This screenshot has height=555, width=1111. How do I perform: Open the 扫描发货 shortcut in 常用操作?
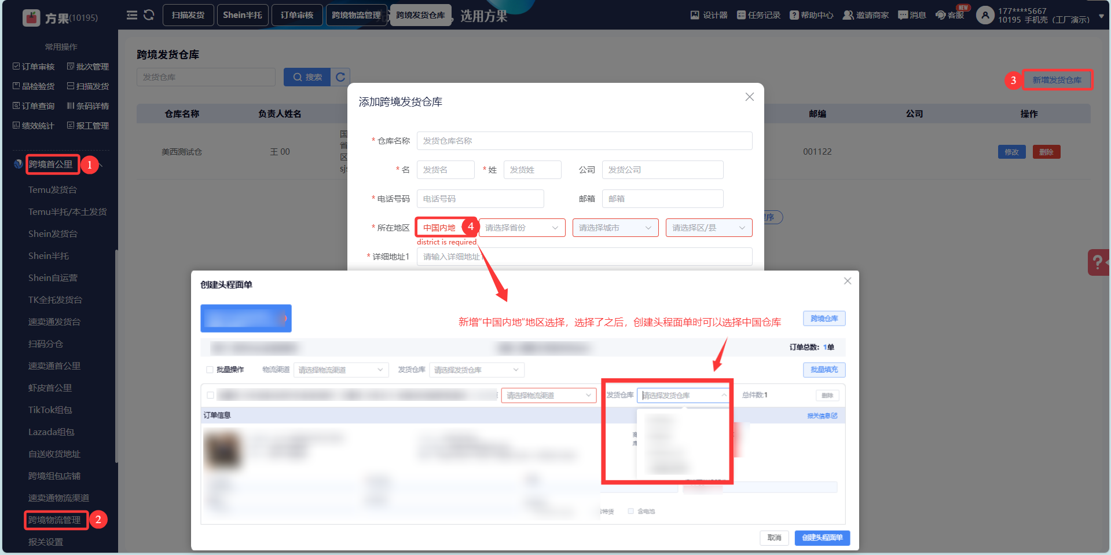[x=88, y=86]
